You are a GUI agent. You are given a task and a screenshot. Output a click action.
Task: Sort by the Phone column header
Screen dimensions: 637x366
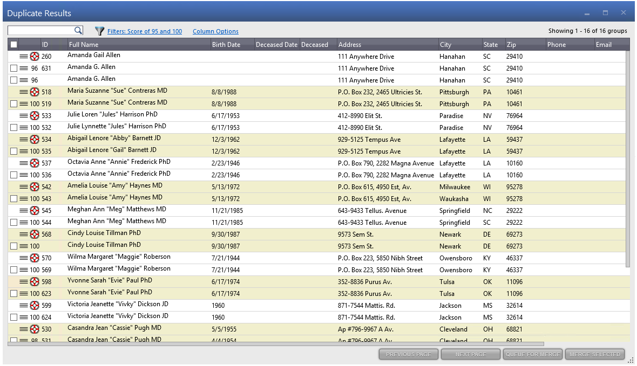570,45
